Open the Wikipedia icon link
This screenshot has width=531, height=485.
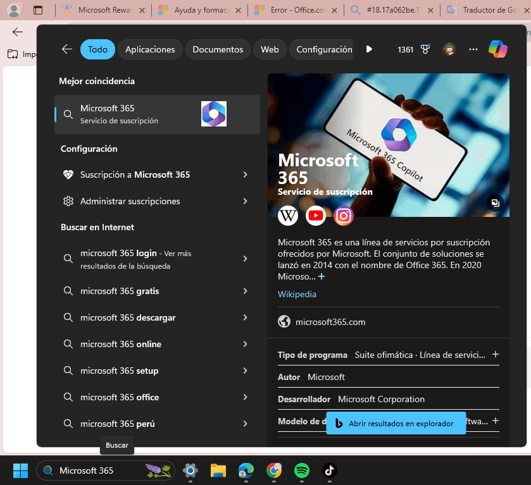tap(288, 216)
